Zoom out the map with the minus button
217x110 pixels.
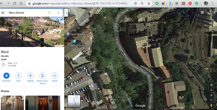(x=212, y=100)
